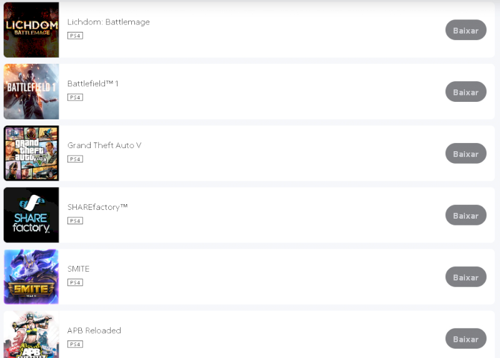Click the Battlefield 1 cover art
The height and width of the screenshot is (358, 500).
[x=31, y=91]
